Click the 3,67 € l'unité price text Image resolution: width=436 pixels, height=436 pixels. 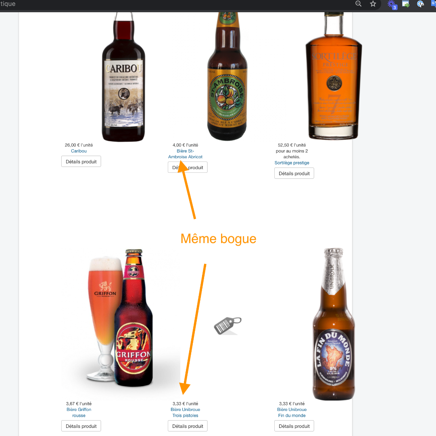coord(79,403)
